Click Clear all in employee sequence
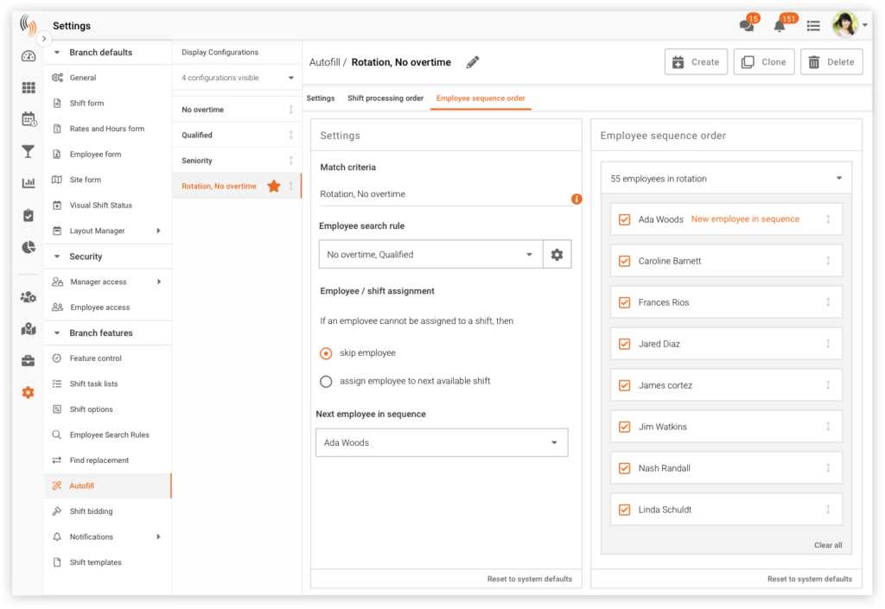 tap(827, 545)
